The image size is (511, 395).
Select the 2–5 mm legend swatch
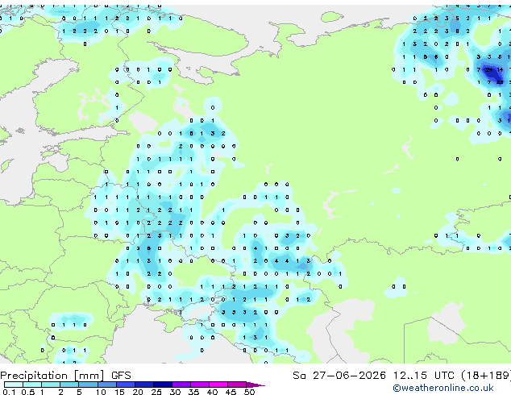coord(69,385)
